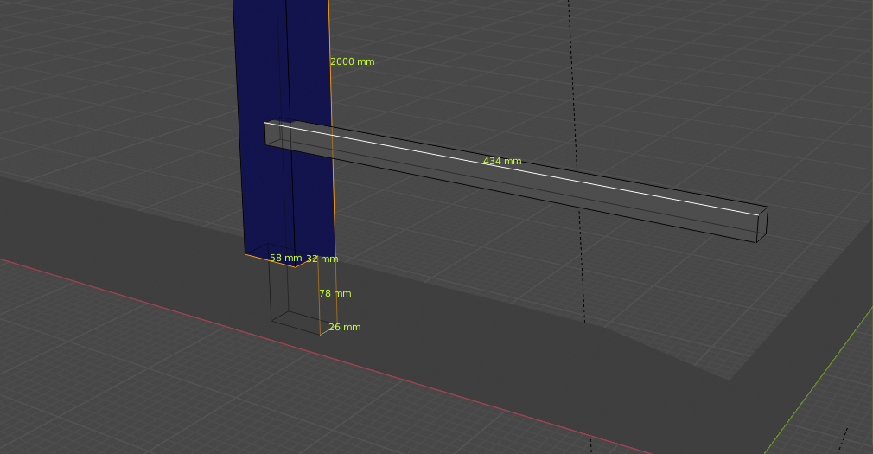Select the orange bottom edge of blue post

(x=270, y=260)
